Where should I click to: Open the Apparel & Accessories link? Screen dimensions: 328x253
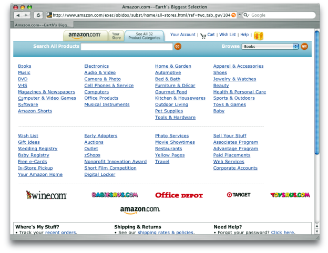point(238,66)
